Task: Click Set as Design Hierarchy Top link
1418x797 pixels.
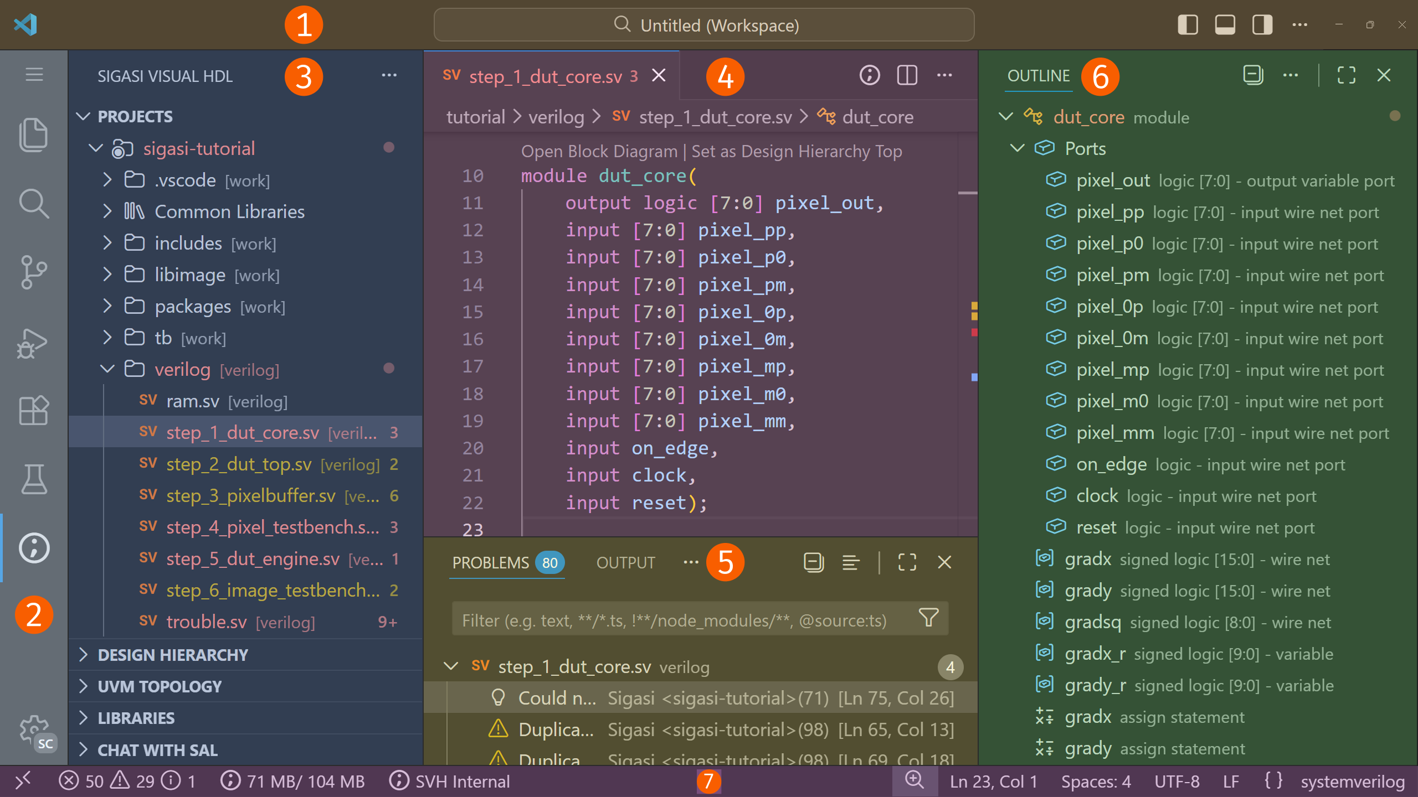Action: (x=797, y=151)
